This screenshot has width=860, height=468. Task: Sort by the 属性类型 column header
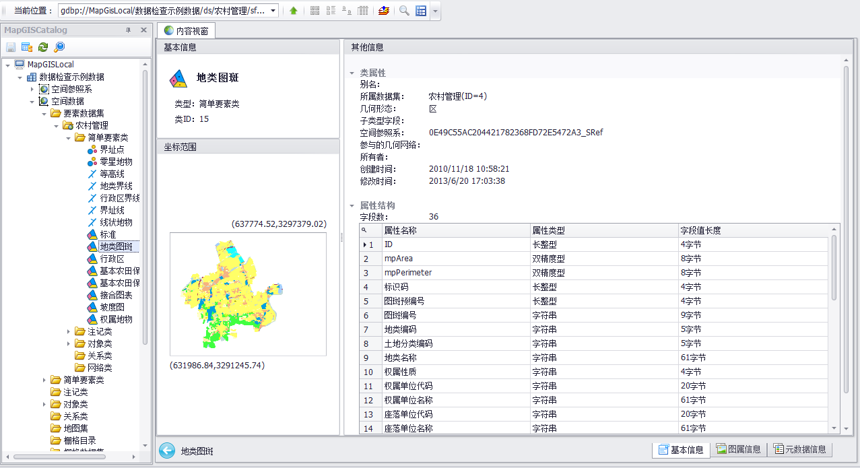[604, 230]
